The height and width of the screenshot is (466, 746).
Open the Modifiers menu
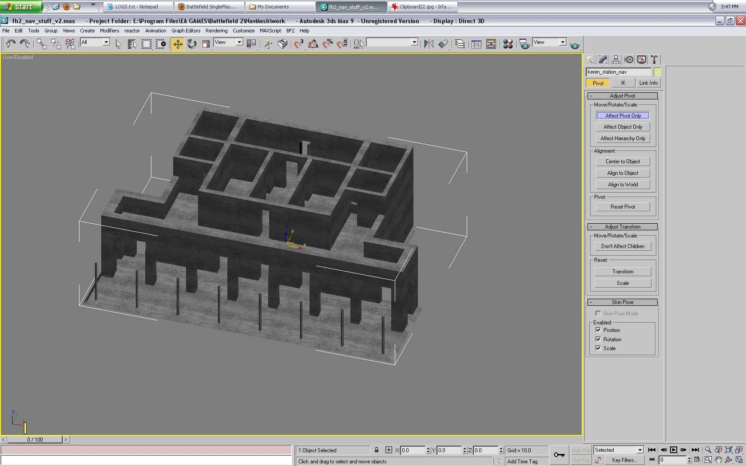click(109, 31)
